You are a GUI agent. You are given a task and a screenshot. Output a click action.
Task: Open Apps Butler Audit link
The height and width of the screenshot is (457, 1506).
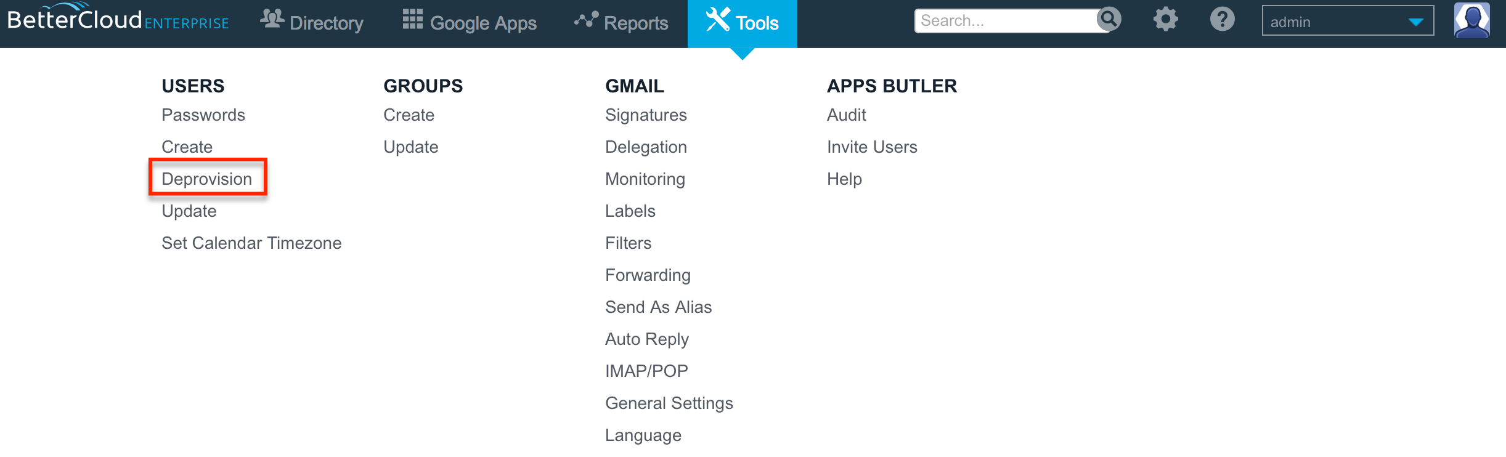(847, 115)
